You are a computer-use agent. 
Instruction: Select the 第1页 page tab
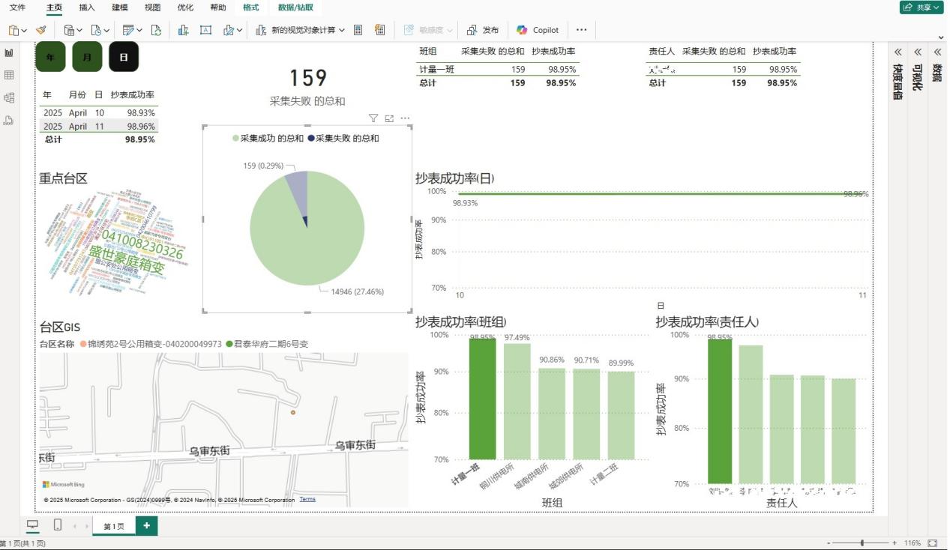tap(114, 526)
